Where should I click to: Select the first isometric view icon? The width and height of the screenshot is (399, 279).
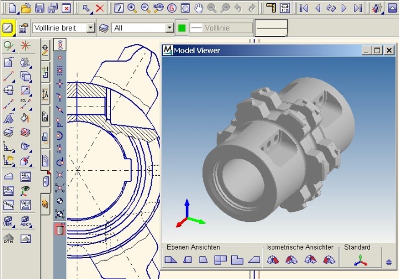(272, 260)
